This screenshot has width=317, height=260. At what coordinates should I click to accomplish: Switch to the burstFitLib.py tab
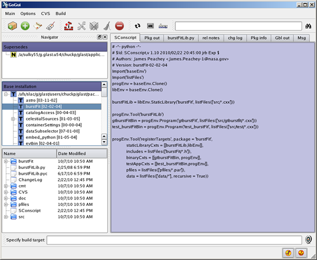tap(181, 38)
